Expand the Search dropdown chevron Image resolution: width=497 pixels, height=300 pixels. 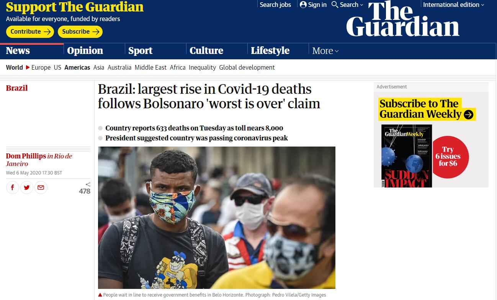(x=362, y=5)
